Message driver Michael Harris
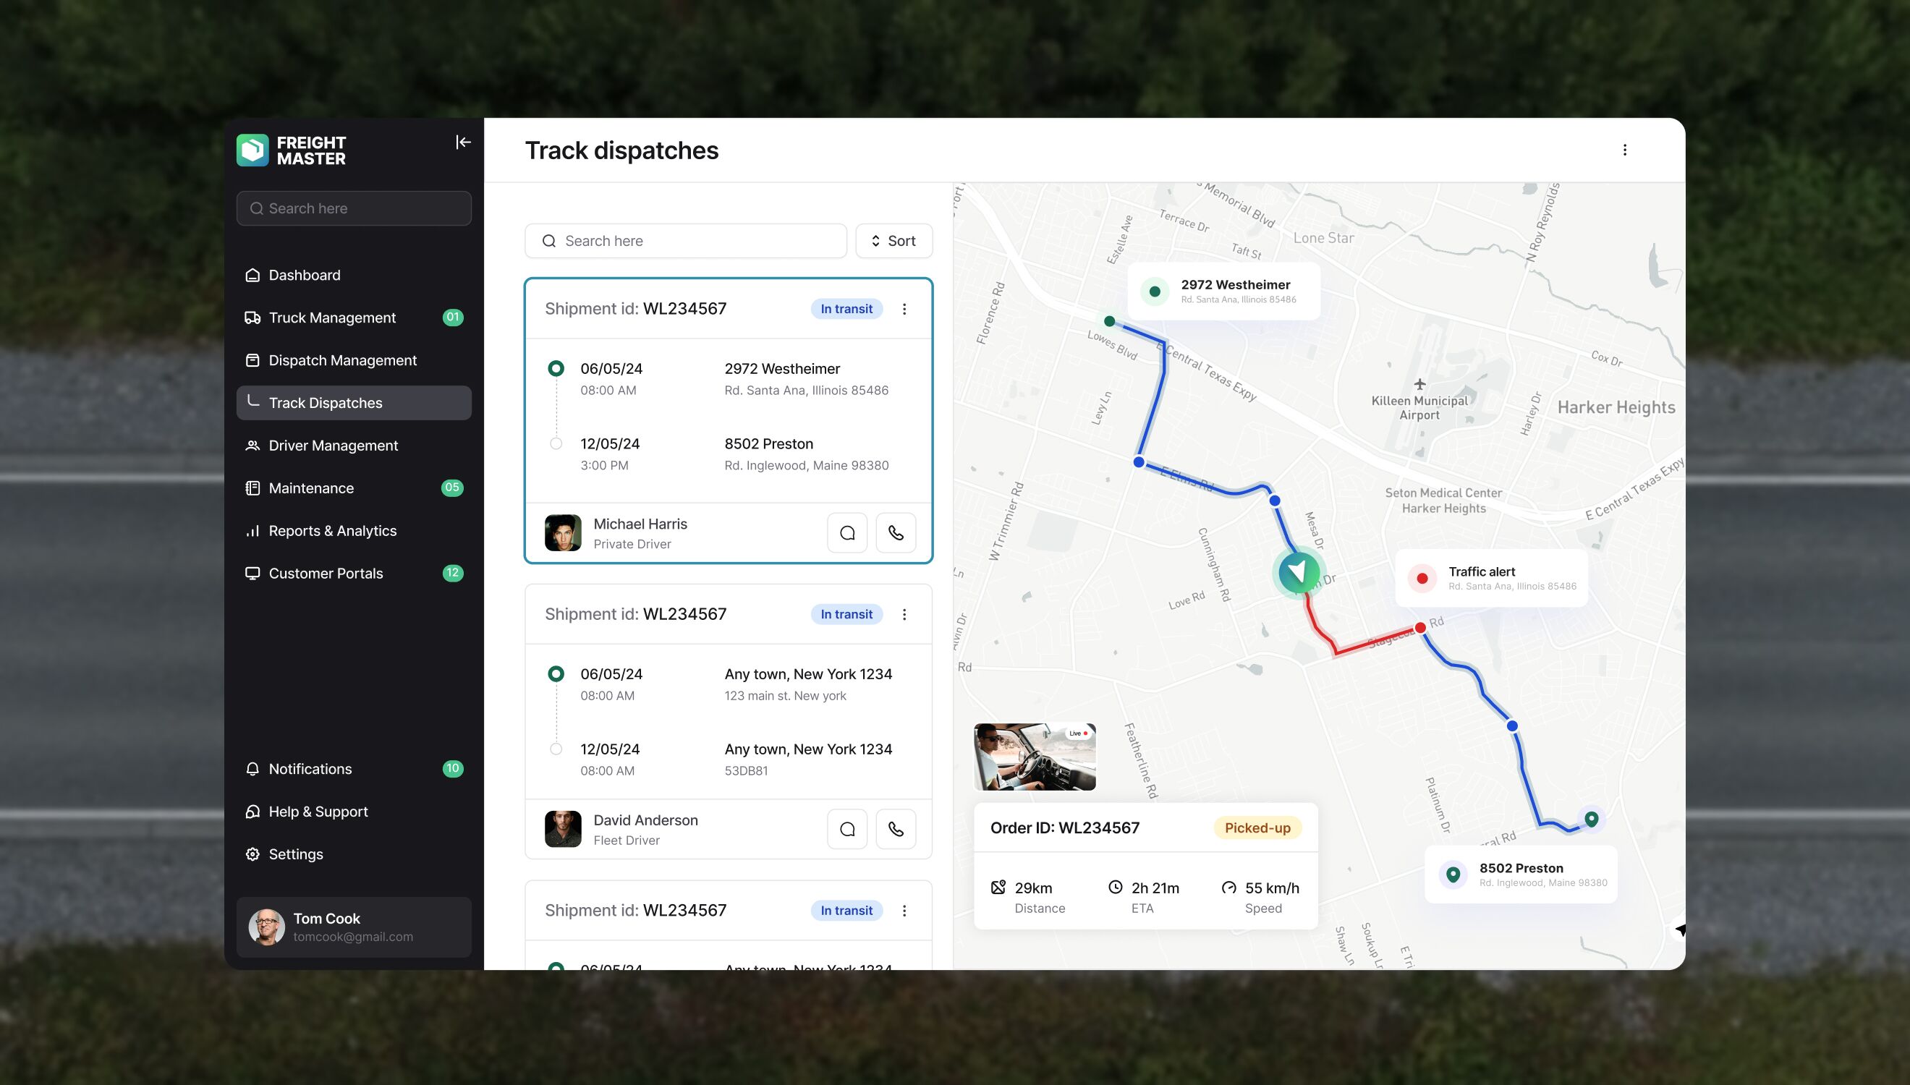Image resolution: width=1910 pixels, height=1085 pixels. pyautogui.click(x=847, y=533)
